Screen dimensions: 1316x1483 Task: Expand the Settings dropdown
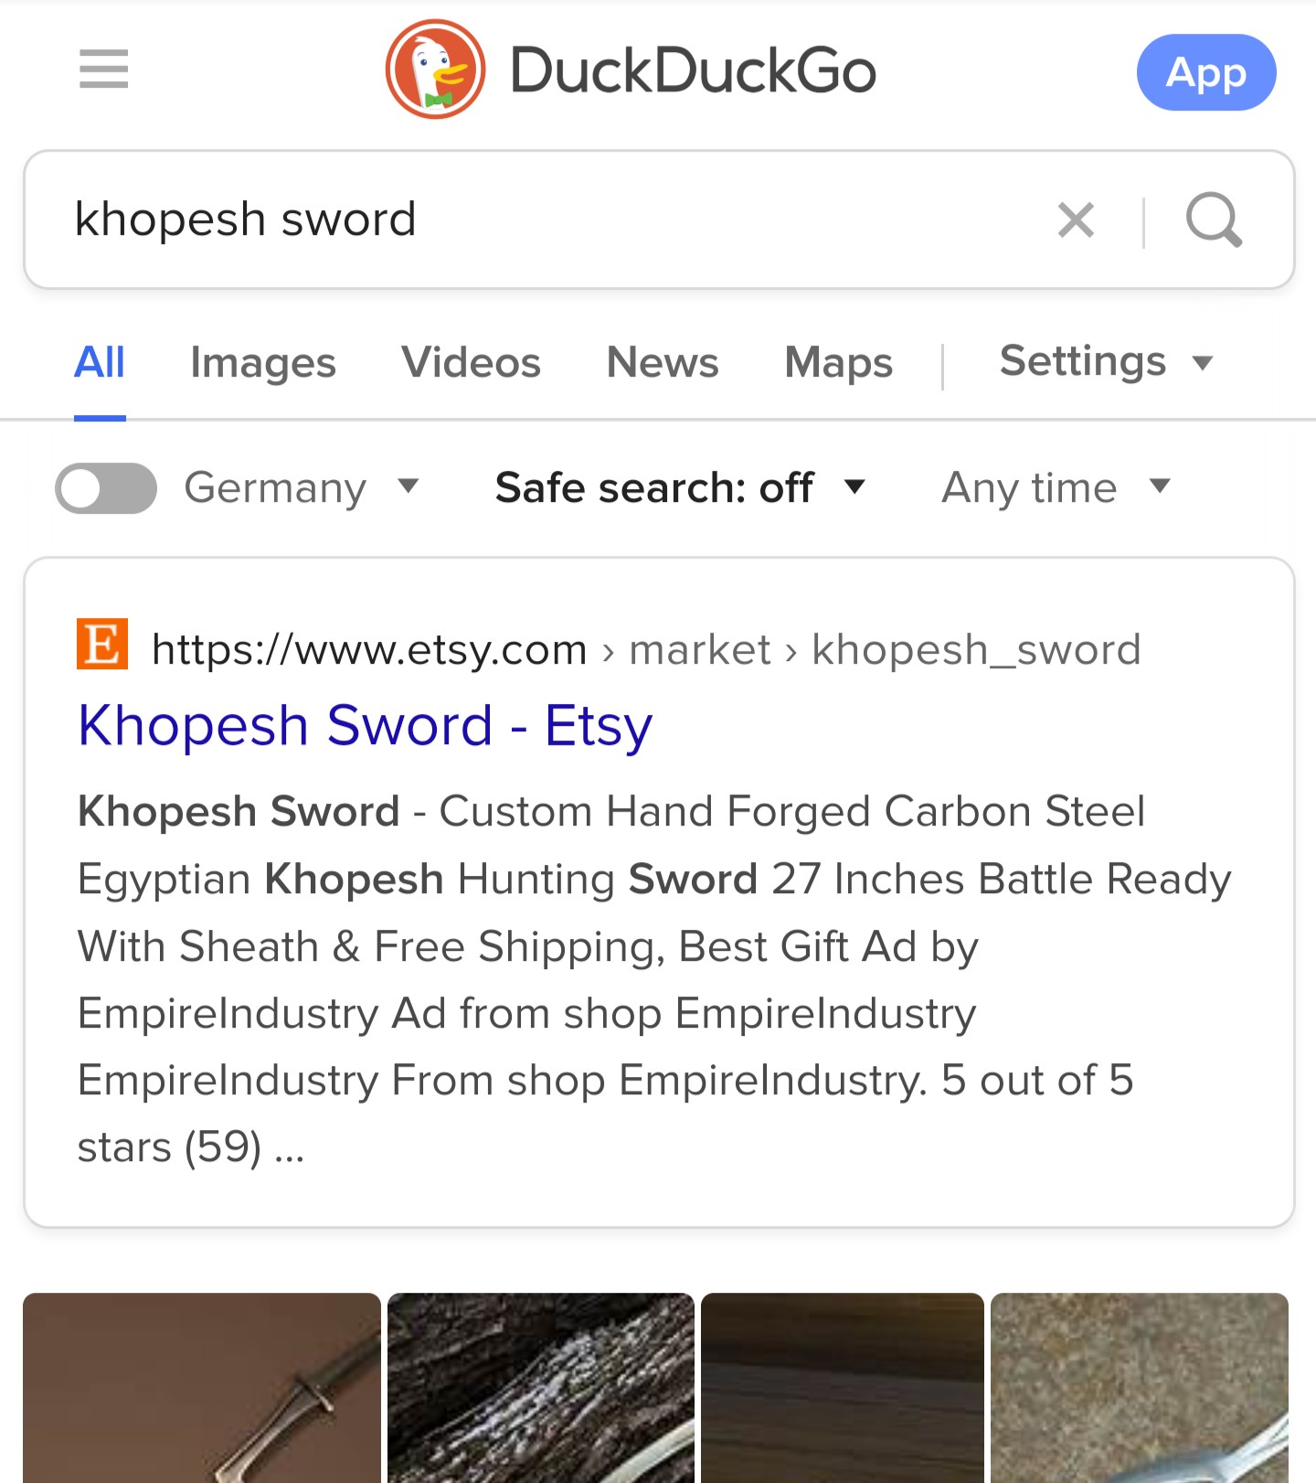pos(1106,361)
